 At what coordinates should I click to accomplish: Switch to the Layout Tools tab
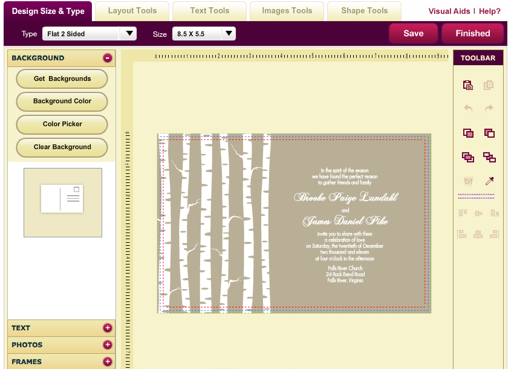click(132, 11)
